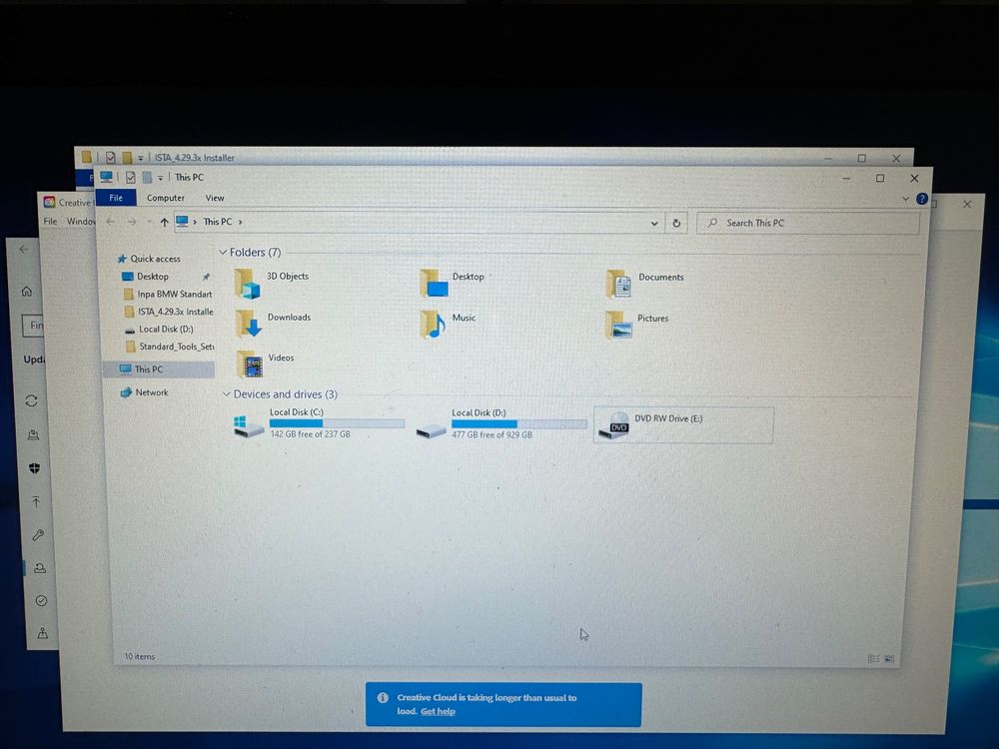Image resolution: width=999 pixels, height=749 pixels.
Task: Click the Get help link in Creative Cloud notification
Action: click(438, 711)
